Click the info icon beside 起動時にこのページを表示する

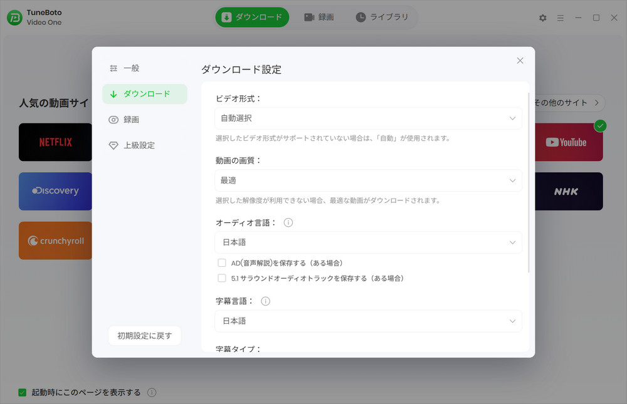click(x=152, y=392)
